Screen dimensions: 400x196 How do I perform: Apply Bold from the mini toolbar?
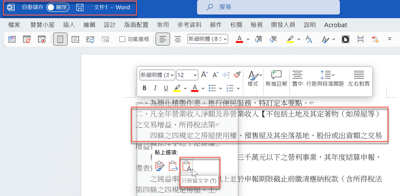click(x=145, y=88)
